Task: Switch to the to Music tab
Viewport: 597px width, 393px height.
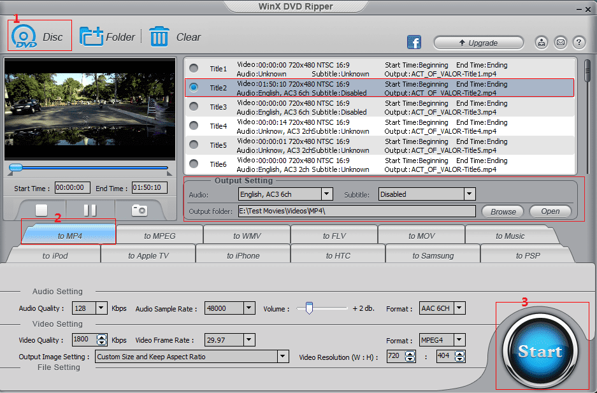Action: tap(510, 236)
